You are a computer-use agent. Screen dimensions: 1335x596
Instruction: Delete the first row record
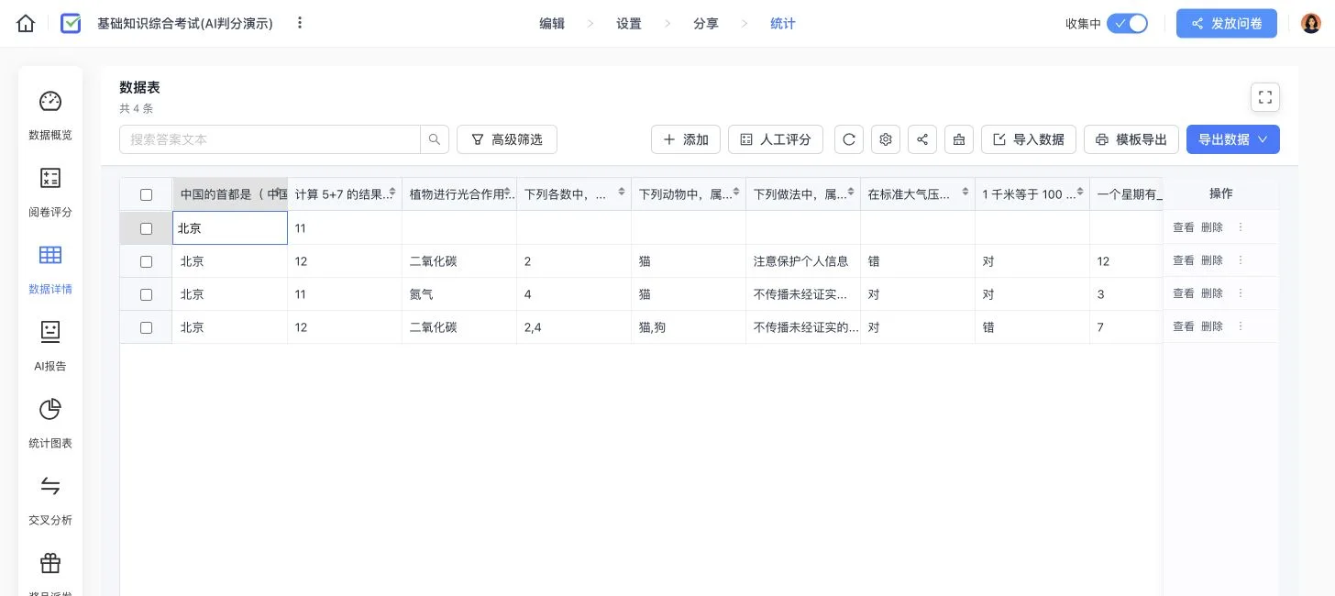pos(1212,227)
